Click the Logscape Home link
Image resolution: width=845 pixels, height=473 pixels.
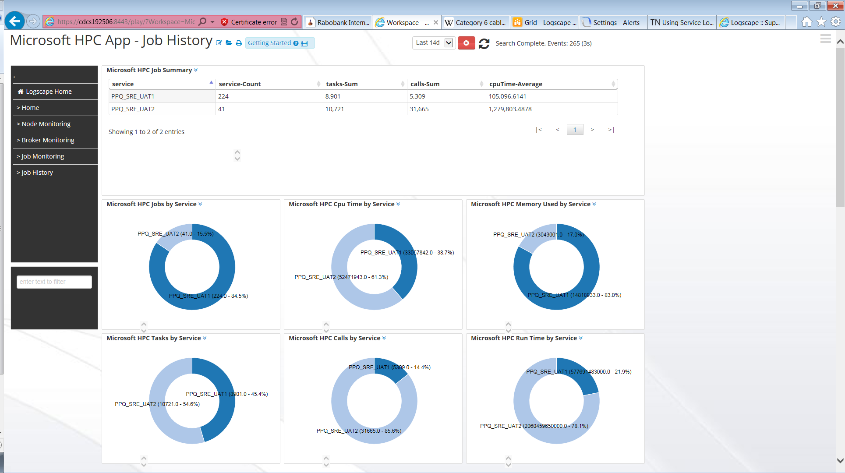pyautogui.click(x=49, y=92)
